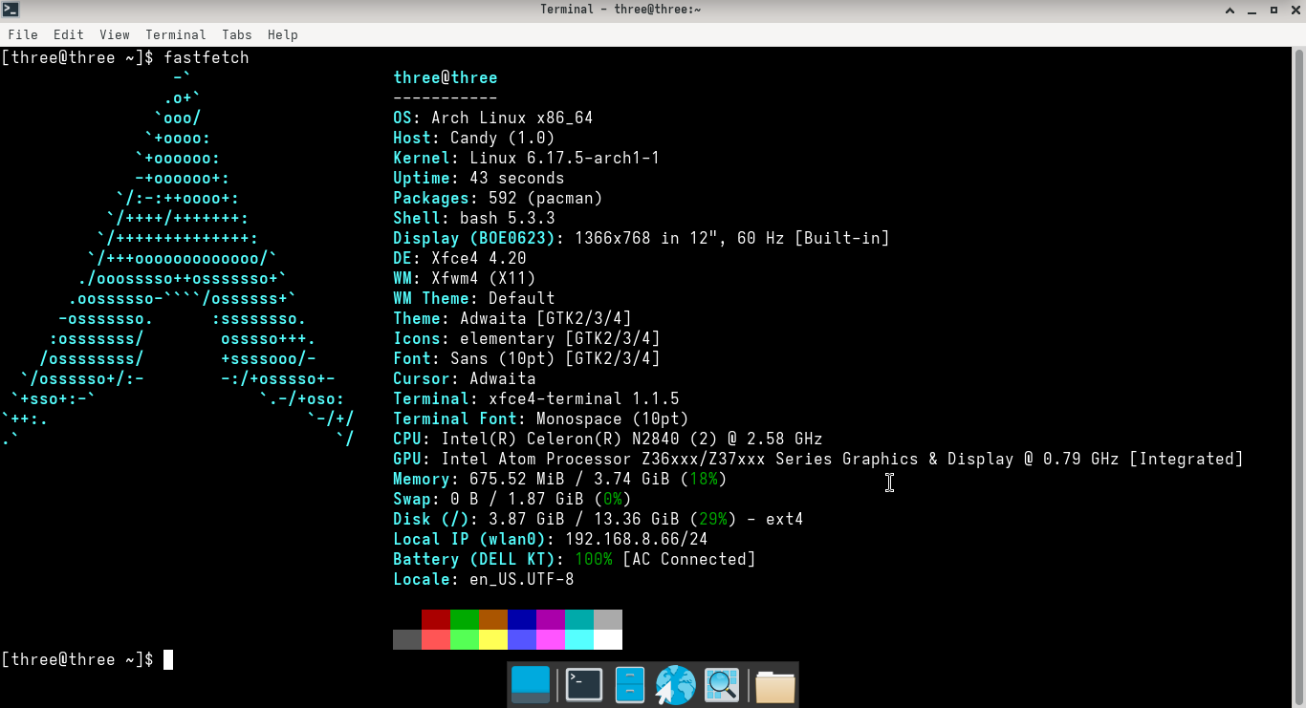The width and height of the screenshot is (1306, 708).
Task: Click the 'CPU: Intel(R) Celeron(R) N2840' line
Action: [608, 439]
